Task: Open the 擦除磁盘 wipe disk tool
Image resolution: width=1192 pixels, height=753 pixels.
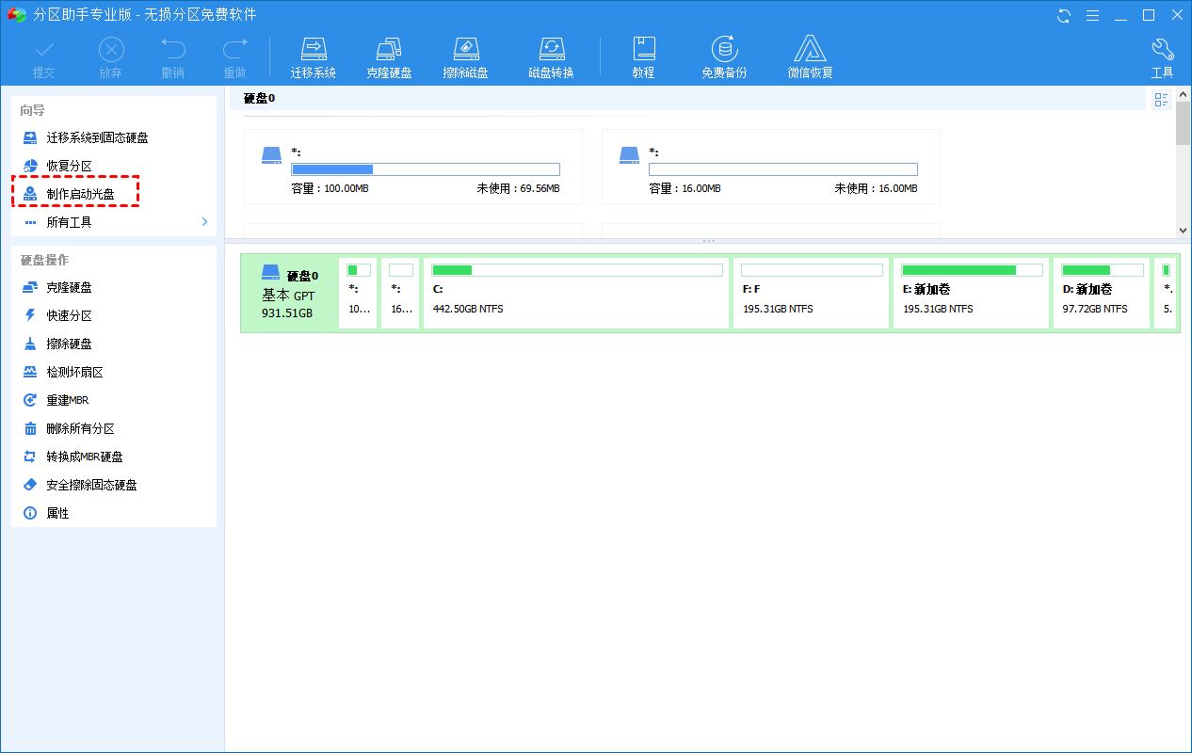Action: click(x=466, y=55)
